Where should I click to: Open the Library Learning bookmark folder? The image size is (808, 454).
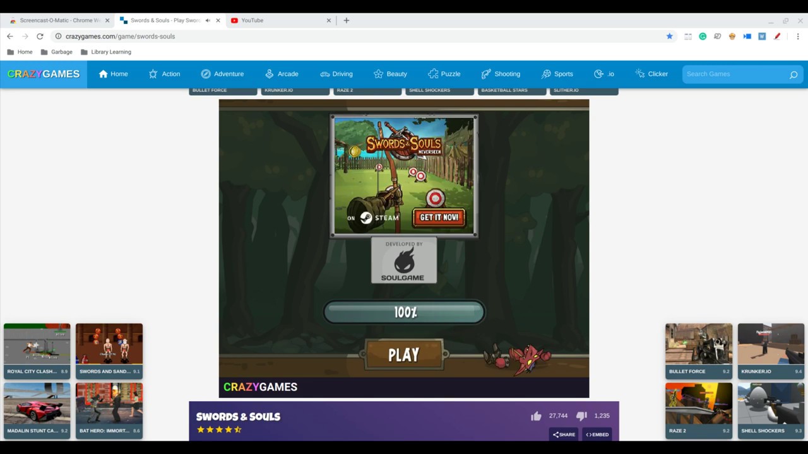click(105, 52)
